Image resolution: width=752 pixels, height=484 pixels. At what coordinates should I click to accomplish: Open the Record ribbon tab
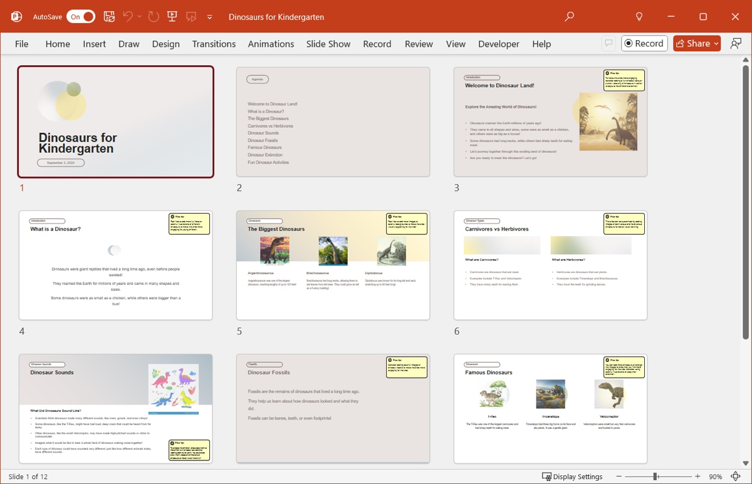coord(377,44)
